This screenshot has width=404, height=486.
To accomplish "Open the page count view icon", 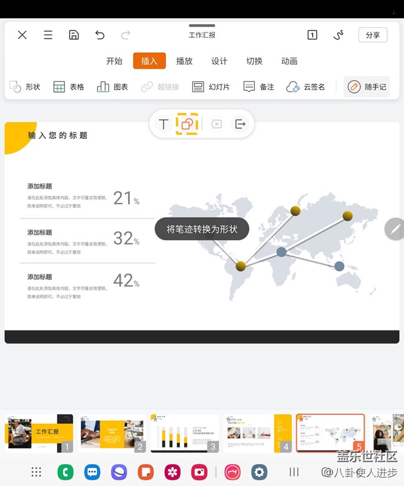I will (312, 35).
